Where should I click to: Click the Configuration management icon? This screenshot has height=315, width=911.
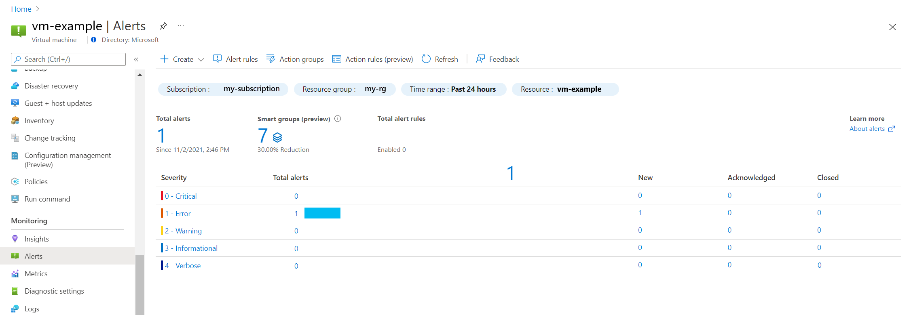point(15,155)
